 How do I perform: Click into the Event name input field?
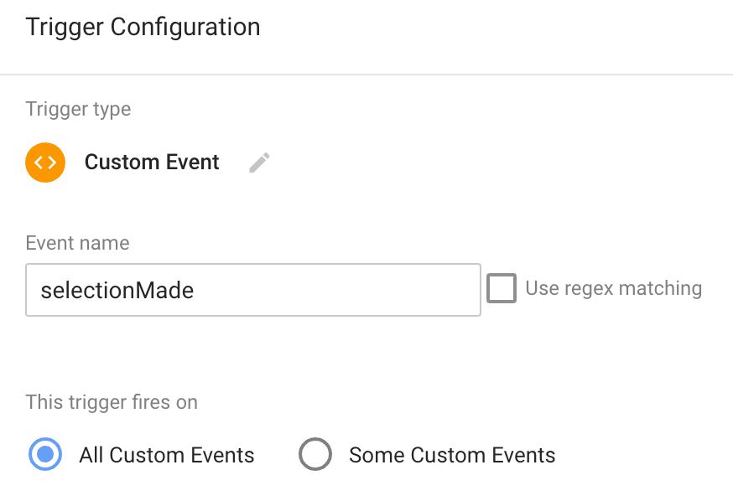(253, 290)
